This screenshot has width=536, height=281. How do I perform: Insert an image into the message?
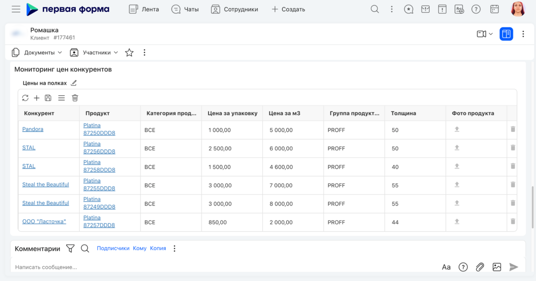click(497, 267)
